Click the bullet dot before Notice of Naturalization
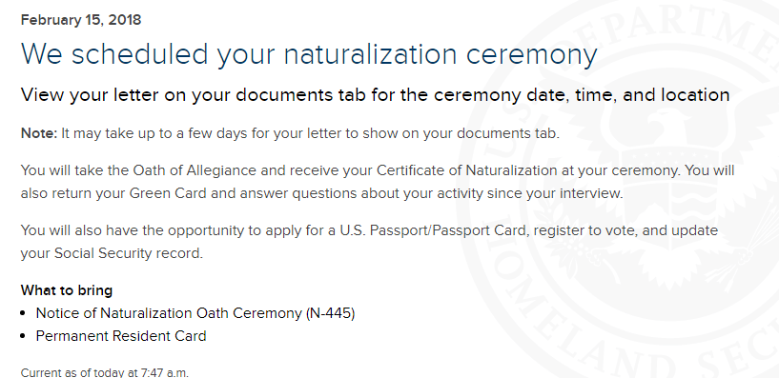Screen dimensions: 779x378 [23, 314]
